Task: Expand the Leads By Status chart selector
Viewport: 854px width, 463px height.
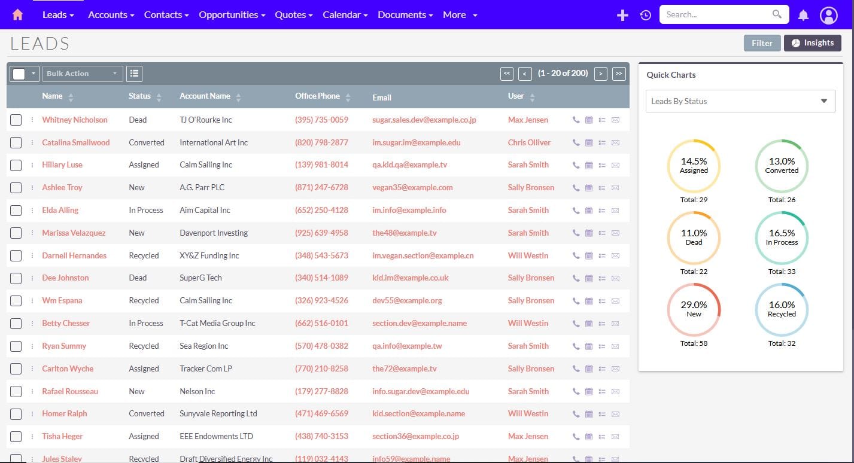Action: pos(740,101)
